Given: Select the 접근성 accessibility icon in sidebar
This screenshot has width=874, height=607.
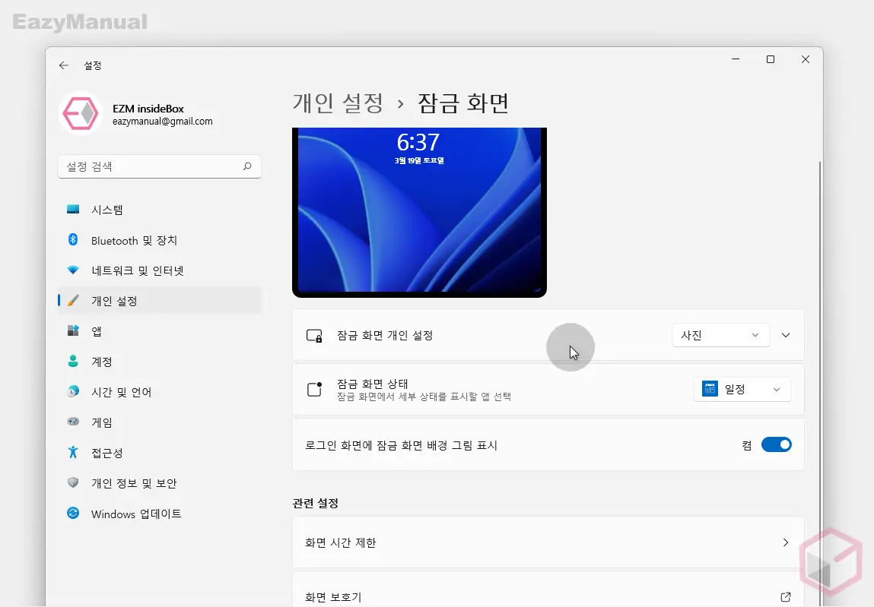Looking at the screenshot, I should (x=73, y=453).
